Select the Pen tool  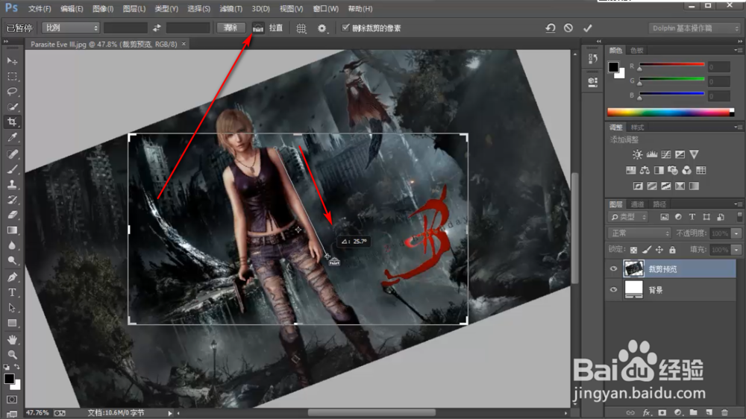(12, 277)
